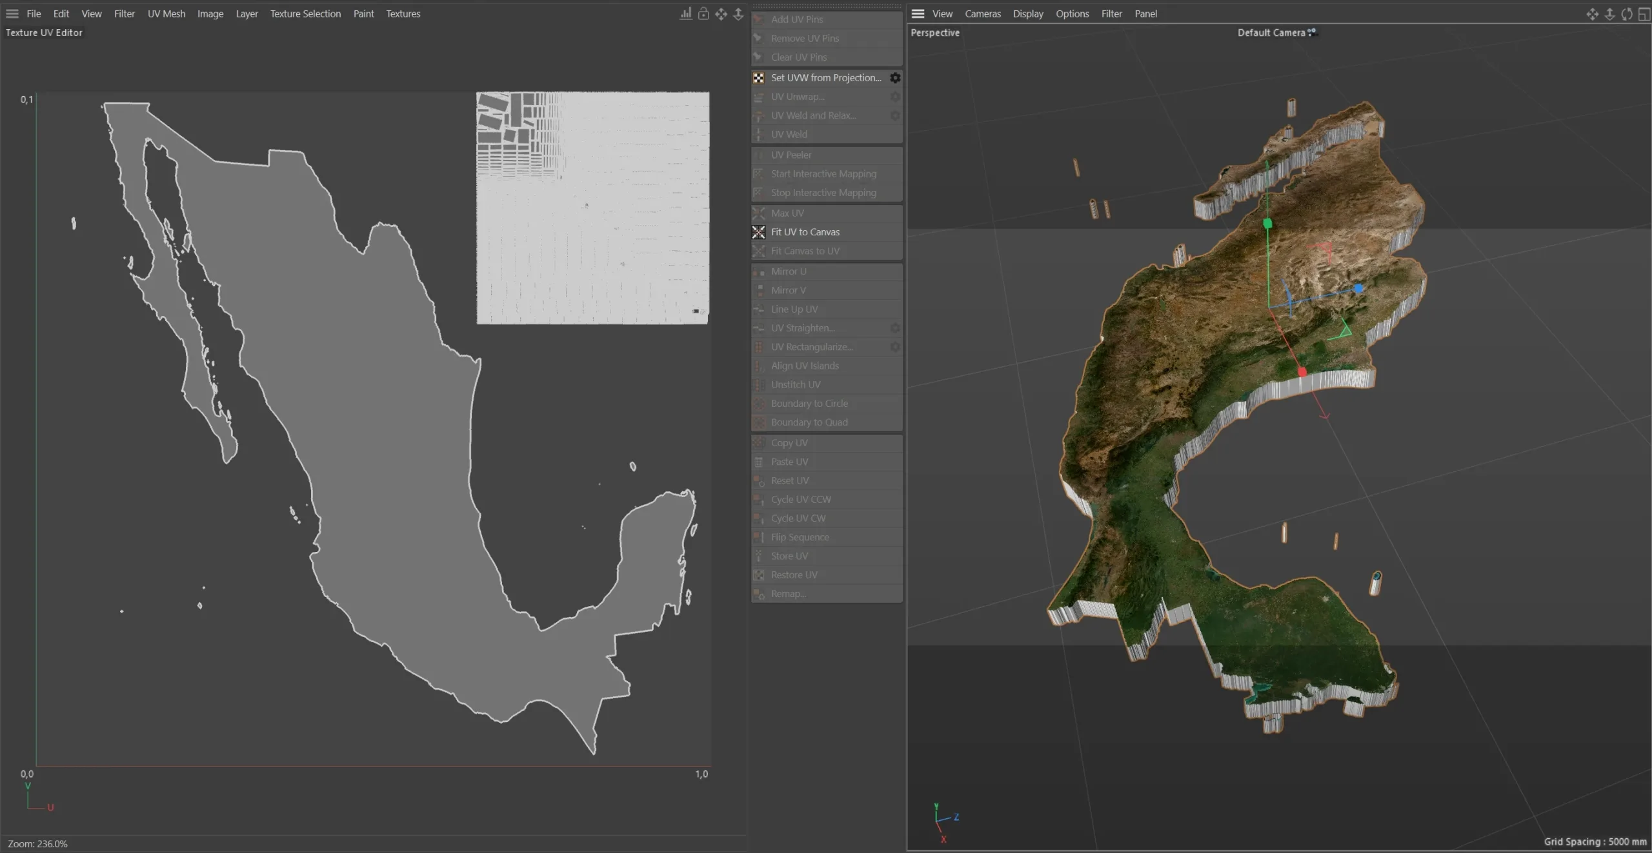Click the histogram icon in UV editor
The height and width of the screenshot is (853, 1652).
tap(685, 14)
